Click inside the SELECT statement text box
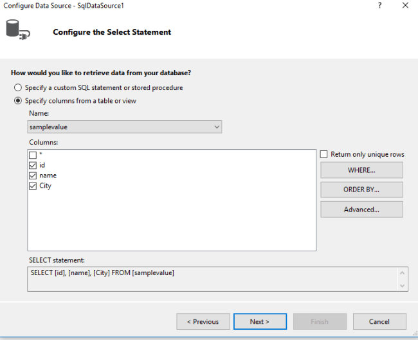Viewport: 418px width, 340px height. point(212,279)
